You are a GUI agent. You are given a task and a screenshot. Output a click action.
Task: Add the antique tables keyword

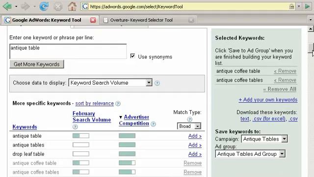[x=195, y=145]
